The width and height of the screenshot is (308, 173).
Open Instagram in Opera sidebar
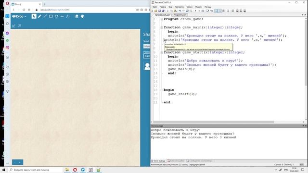[7, 48]
